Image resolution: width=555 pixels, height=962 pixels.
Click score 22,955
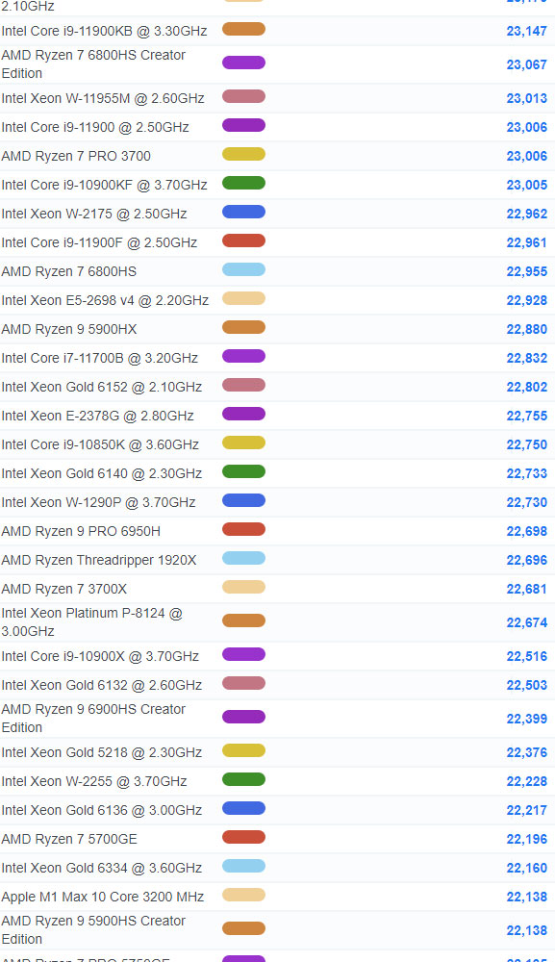[x=527, y=271]
